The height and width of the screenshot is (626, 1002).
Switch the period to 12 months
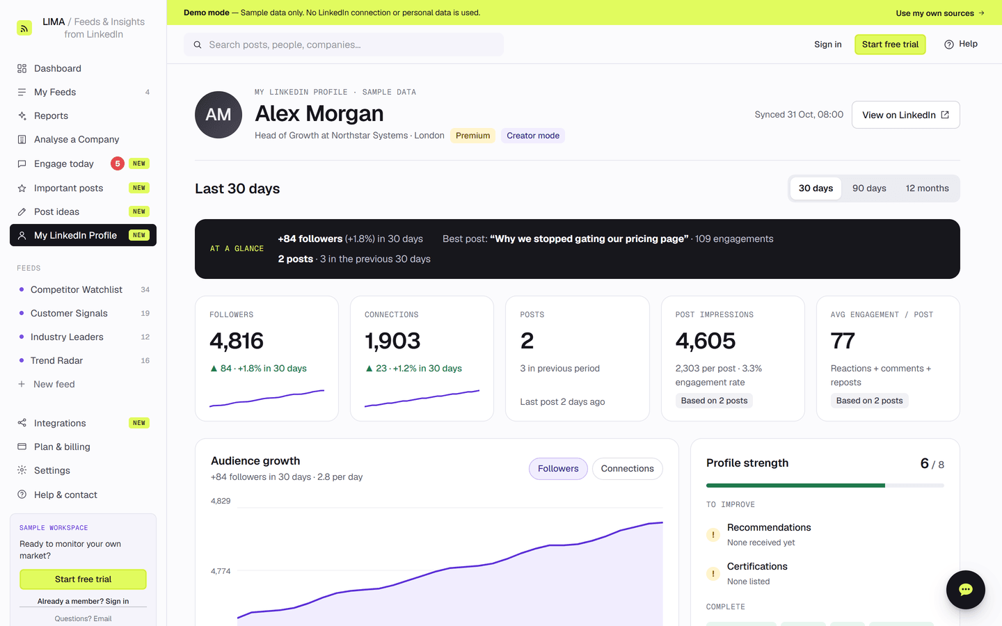(927, 188)
